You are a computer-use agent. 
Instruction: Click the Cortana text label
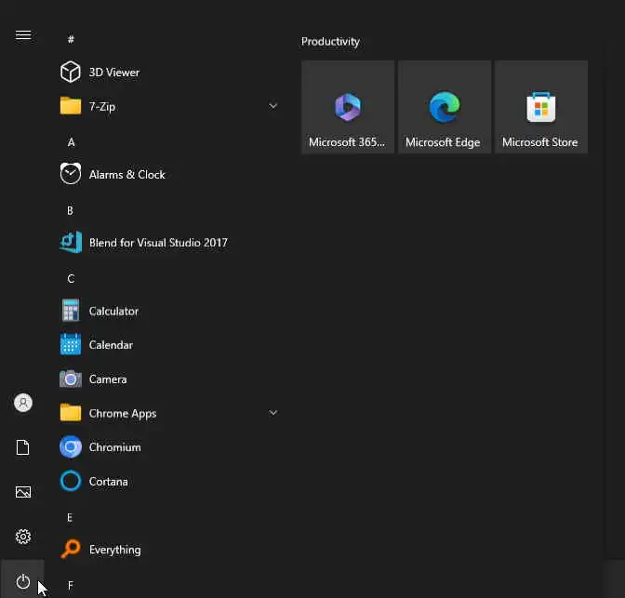108,482
